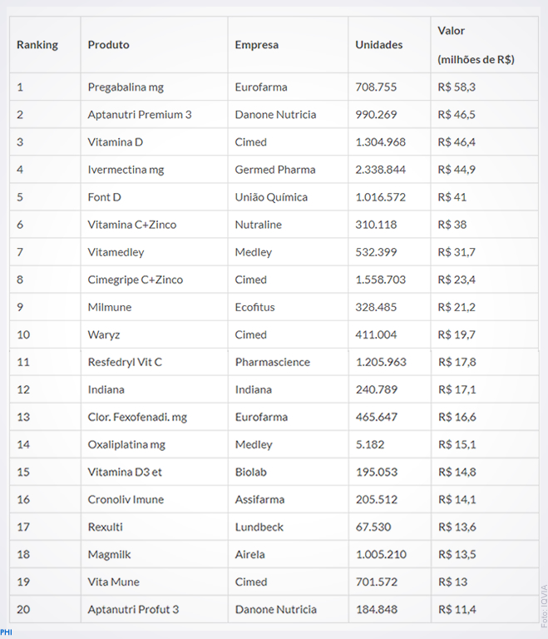
Task: Click the value R$ 23,4
Action: [x=457, y=280]
